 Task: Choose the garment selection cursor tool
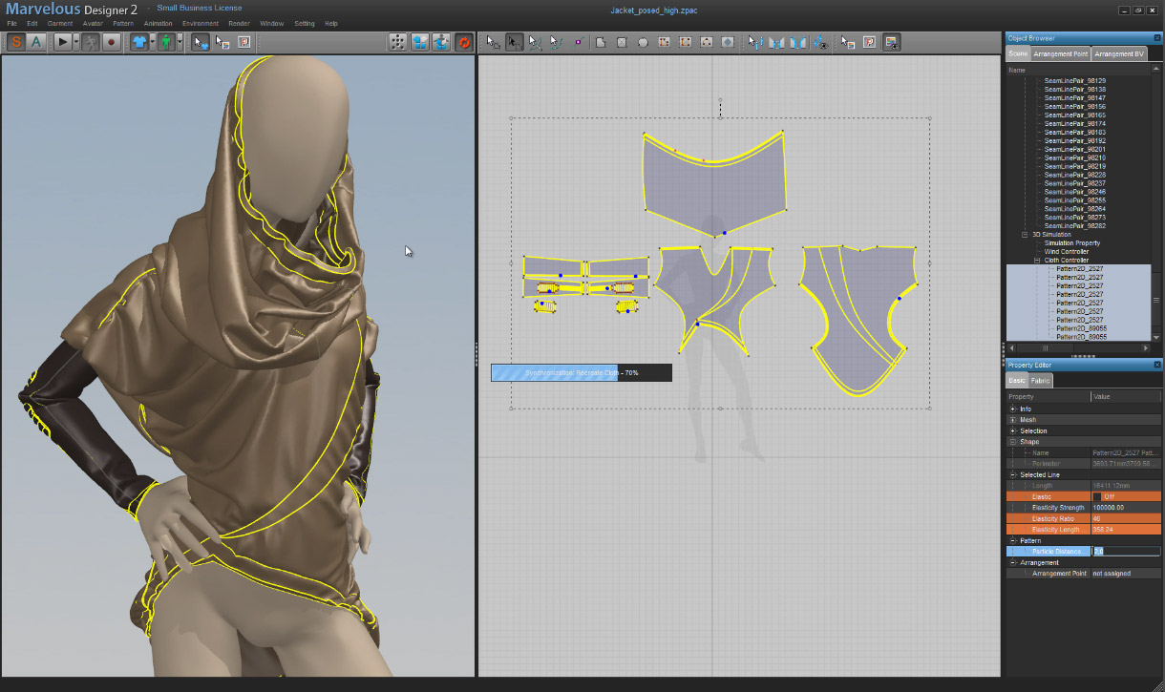(x=201, y=42)
